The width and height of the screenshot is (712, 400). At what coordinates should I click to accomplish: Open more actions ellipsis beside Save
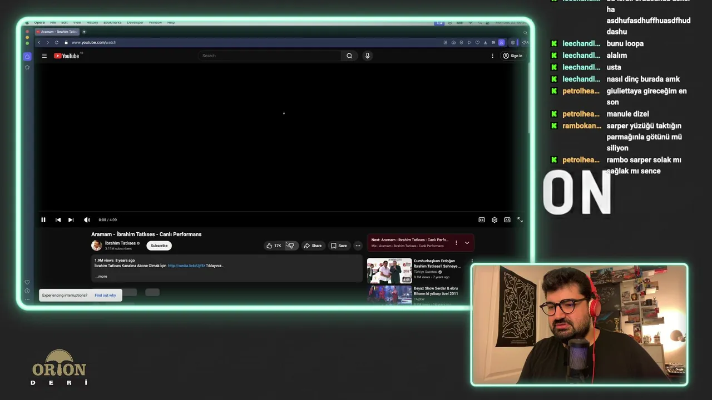point(358,246)
